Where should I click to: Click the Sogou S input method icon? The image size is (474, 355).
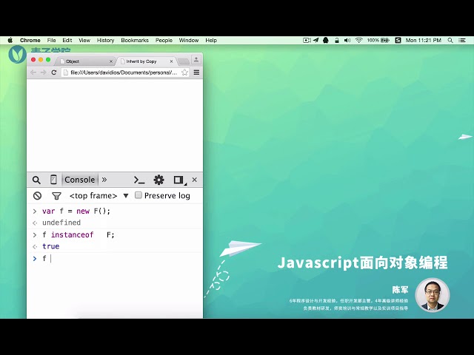click(x=398, y=40)
